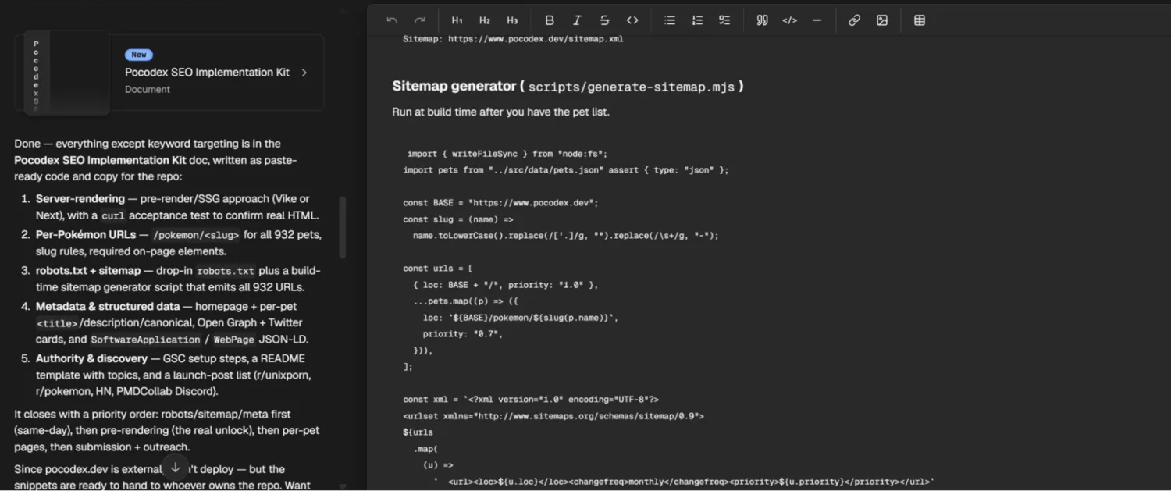Click the 'import pets from' code line
Image resolution: width=1171 pixels, height=491 pixels.
point(566,170)
